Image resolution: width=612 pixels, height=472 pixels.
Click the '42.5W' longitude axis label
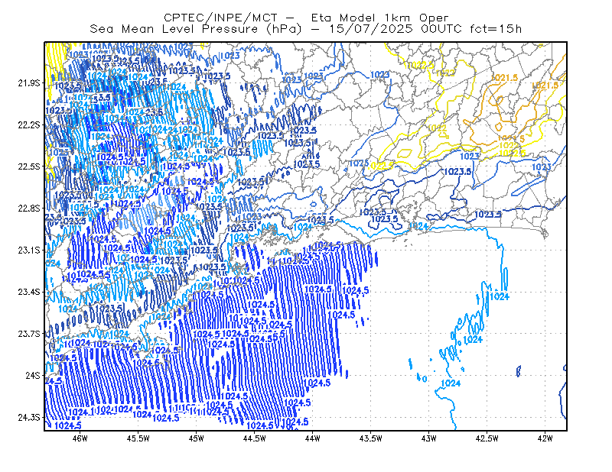coord(487,438)
